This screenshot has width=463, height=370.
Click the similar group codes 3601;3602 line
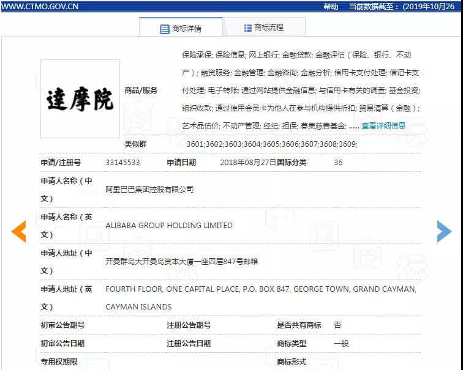point(271,144)
